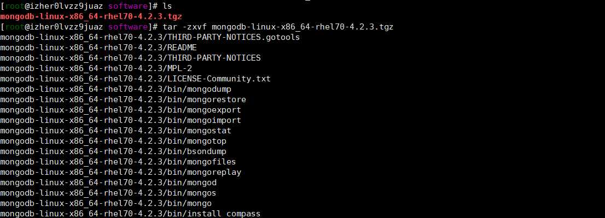Click the red mongodb .tgz filename in ls output
This screenshot has width=605, height=218.
pyautogui.click(x=91, y=16)
